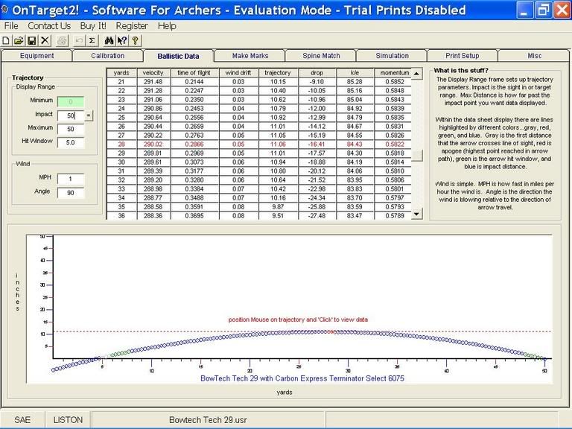Click the New file toolbar icon
This screenshot has width=572, height=429.
(6, 40)
